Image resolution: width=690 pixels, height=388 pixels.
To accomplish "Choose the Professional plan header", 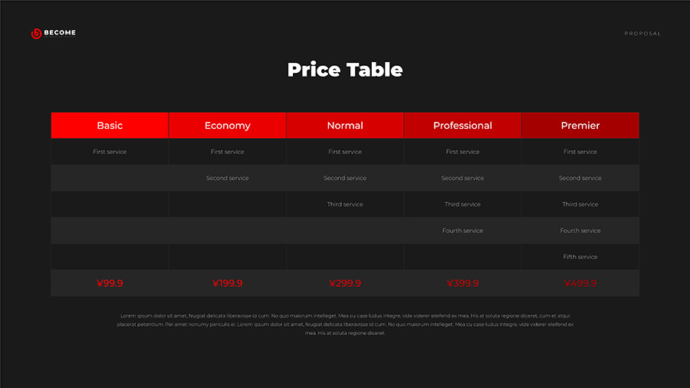I will 462,126.
